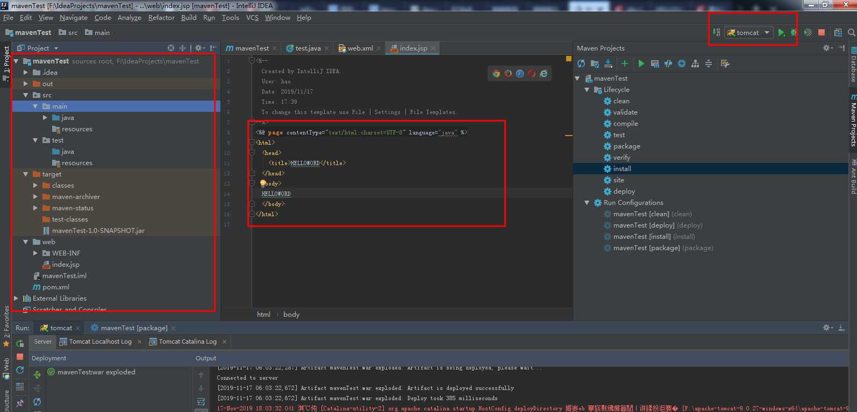Reimport all Maven projects

point(581,63)
